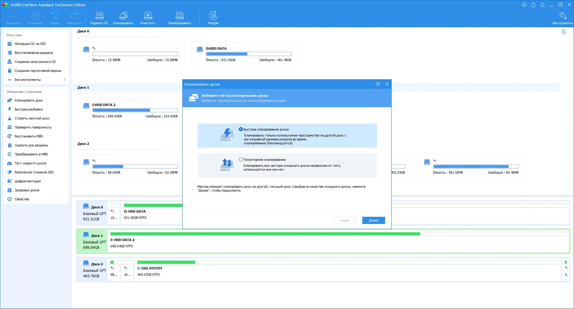Click the diamond upgrade icon in title bar
574x309 pixels.
pos(524,5)
